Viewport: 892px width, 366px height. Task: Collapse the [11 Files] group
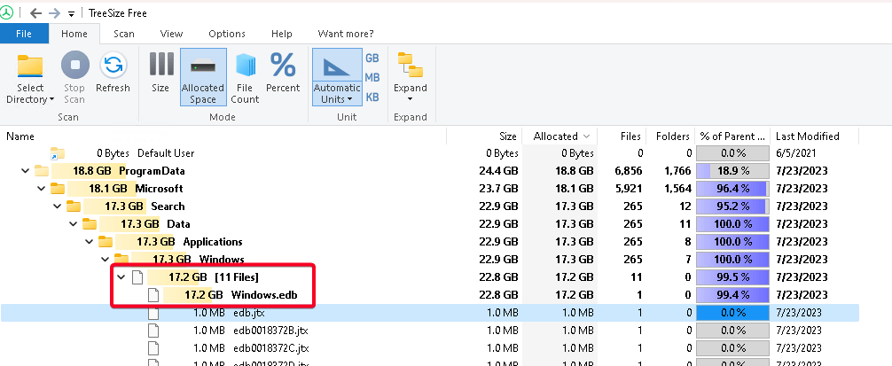pyautogui.click(x=121, y=276)
